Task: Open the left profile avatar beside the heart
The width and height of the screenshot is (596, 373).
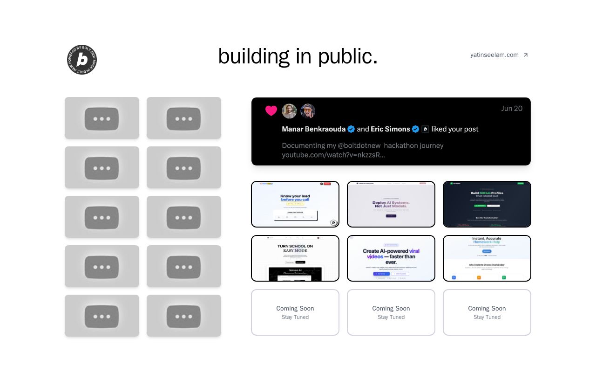Action: (x=289, y=111)
